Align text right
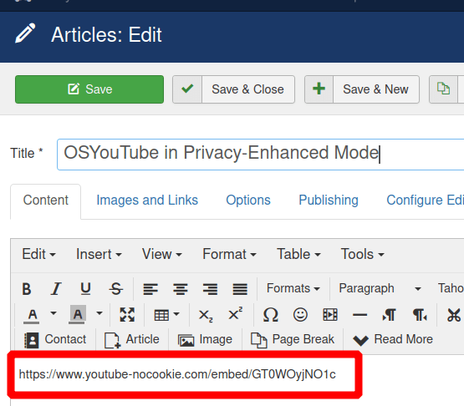 click(210, 289)
